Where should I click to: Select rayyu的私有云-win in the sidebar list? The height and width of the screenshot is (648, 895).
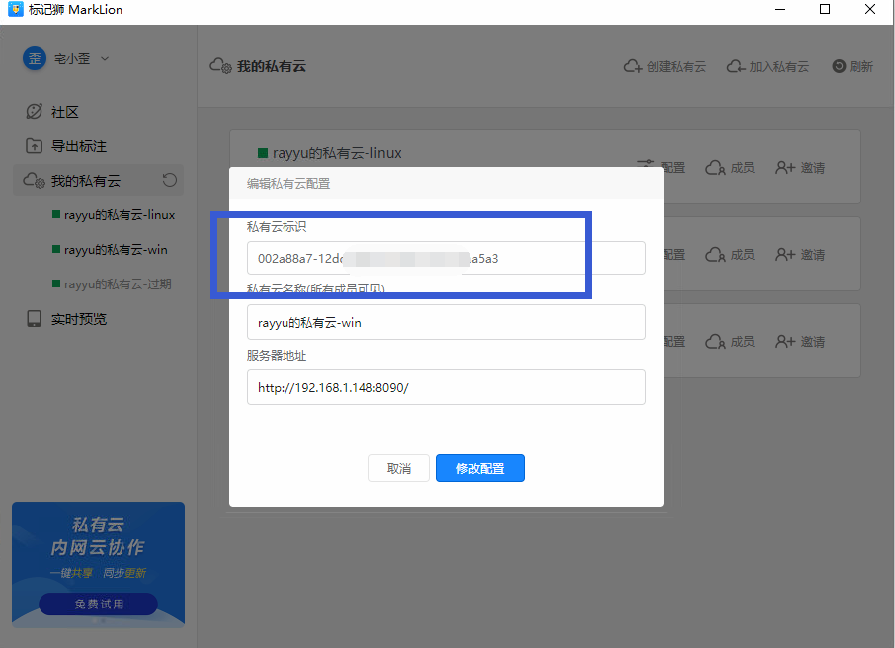click(110, 250)
